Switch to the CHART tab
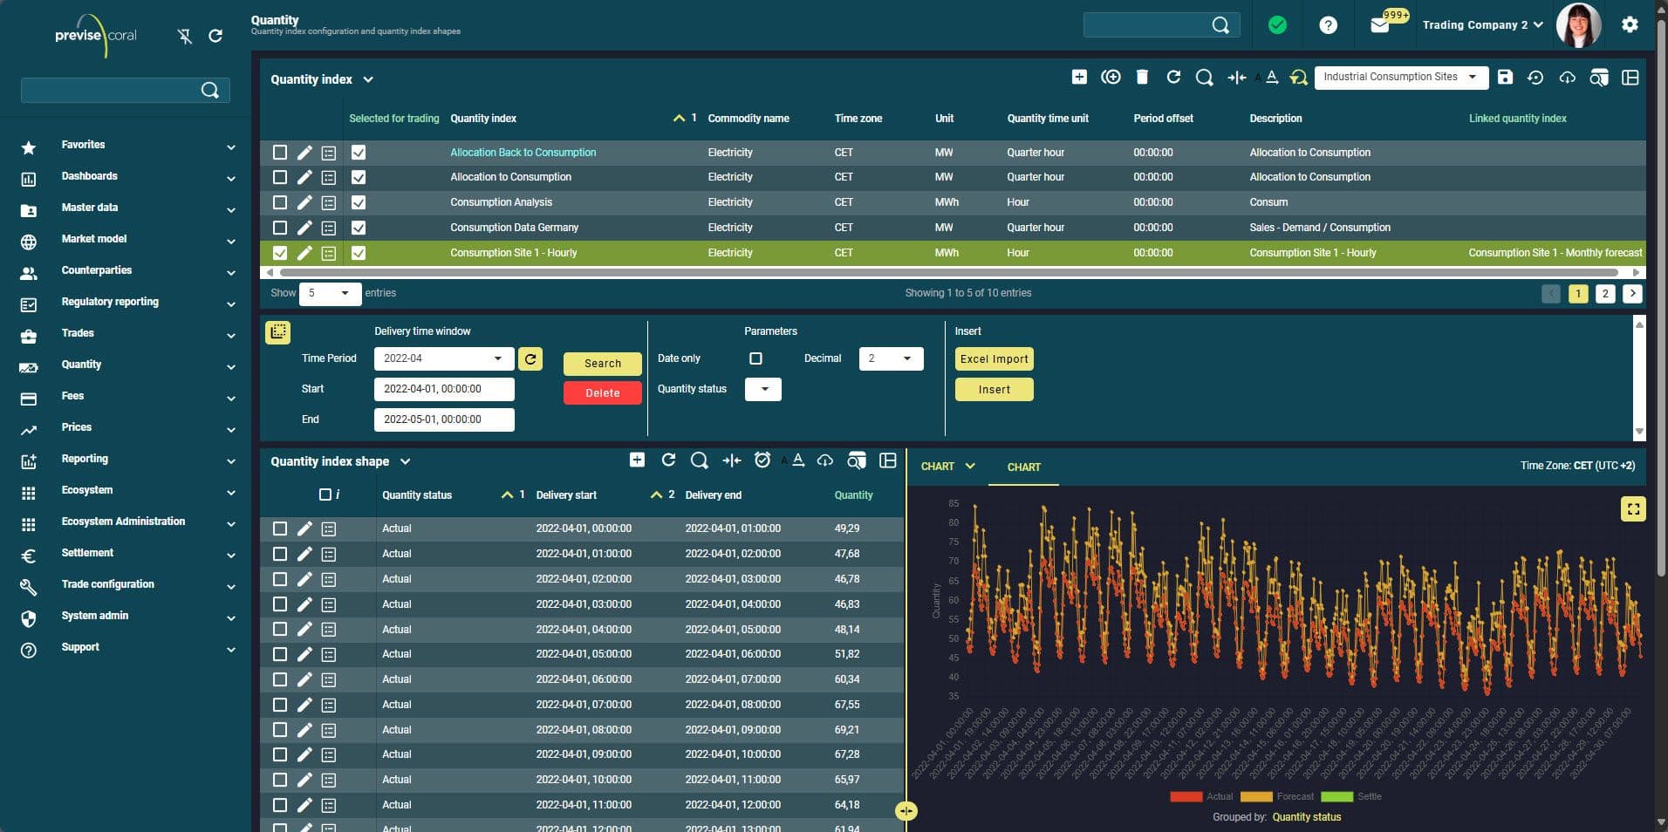Screen dimensions: 1668x832 (x=1023, y=467)
